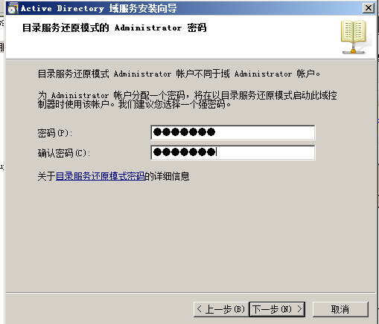Image resolution: width=379 pixels, height=324 pixels.
Task: Click the header 目录服务还原模式的 Administrator 密码
Action: 115,27
